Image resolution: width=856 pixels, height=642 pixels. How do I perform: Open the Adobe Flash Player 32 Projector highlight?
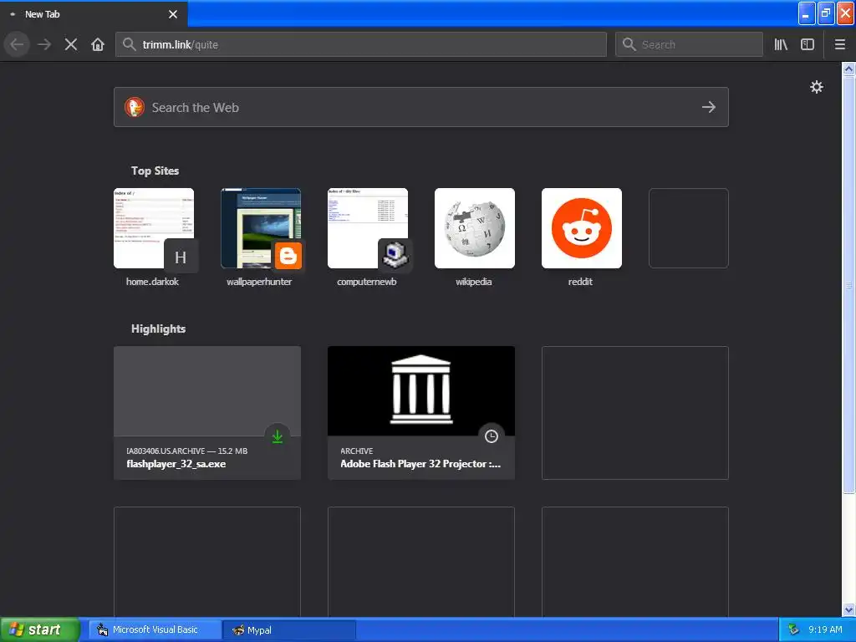click(421, 413)
